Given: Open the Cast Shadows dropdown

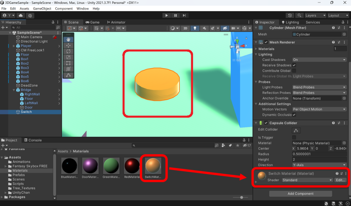Looking at the screenshot, I should pos(319,60).
